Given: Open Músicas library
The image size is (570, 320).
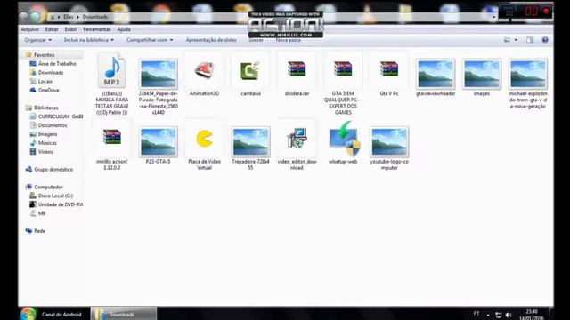Looking at the screenshot, I should (47, 143).
